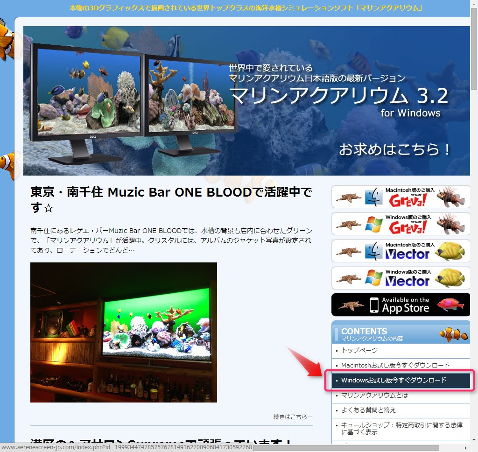Open the Macintosh Vector purchase banner
Image resolution: width=478 pixels, height=452 pixels.
pos(401,251)
